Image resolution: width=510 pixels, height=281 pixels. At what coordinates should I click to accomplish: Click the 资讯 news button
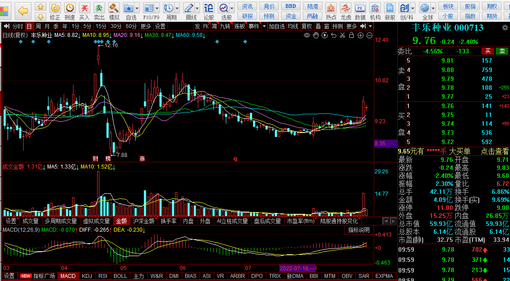click(x=247, y=6)
